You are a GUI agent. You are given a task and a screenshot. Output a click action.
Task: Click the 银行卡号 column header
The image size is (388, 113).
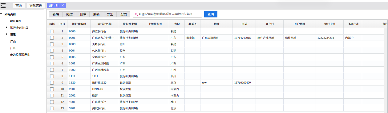click(329, 24)
